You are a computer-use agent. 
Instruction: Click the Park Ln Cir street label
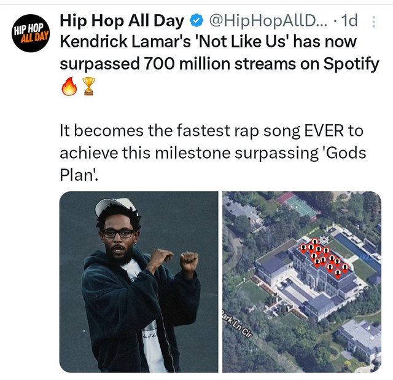pos(237,324)
